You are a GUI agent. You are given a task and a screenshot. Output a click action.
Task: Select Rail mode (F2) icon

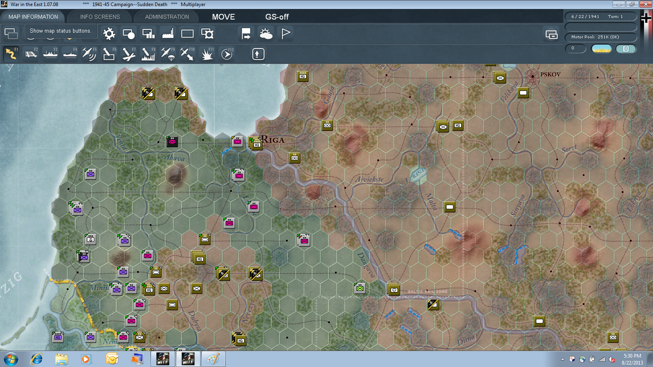(31, 54)
